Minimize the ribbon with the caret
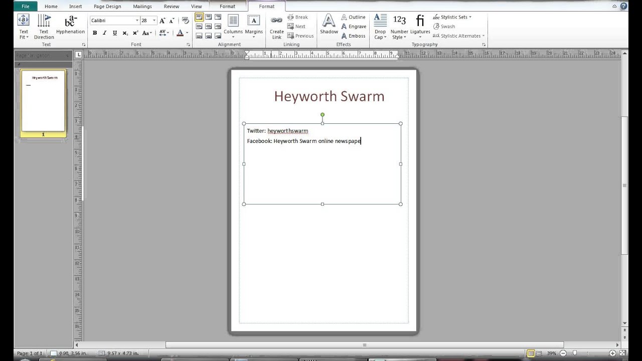Viewport: 642px width, 361px height. [615, 7]
